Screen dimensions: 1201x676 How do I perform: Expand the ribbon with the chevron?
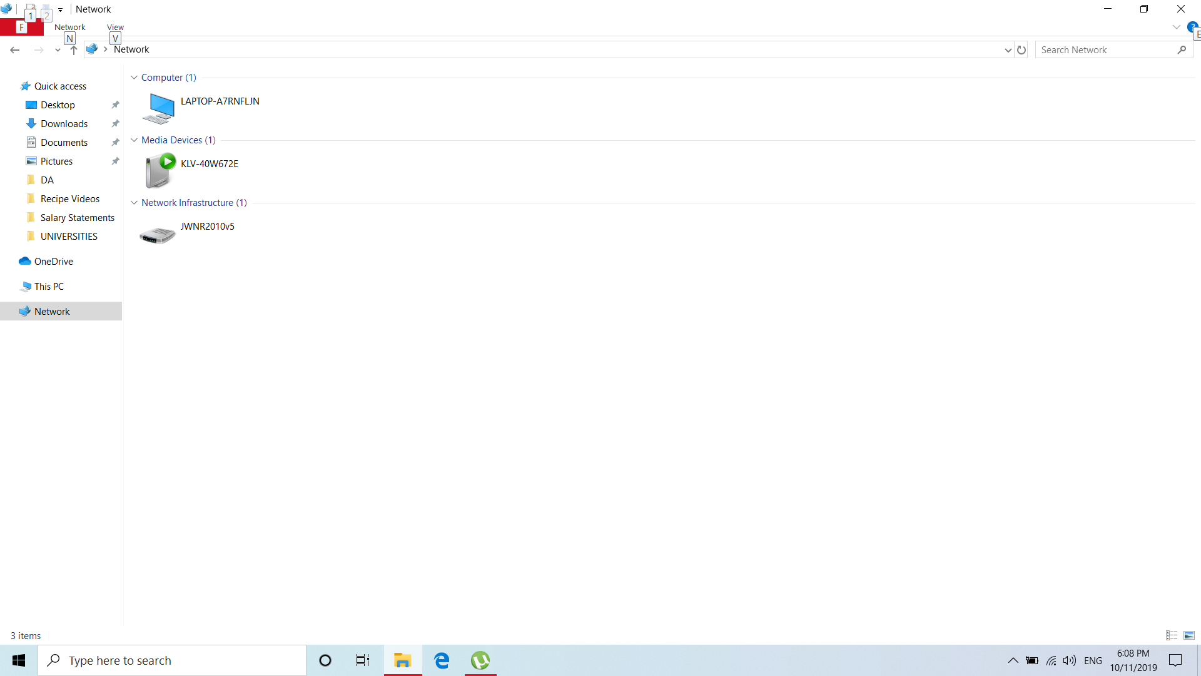(x=1176, y=27)
